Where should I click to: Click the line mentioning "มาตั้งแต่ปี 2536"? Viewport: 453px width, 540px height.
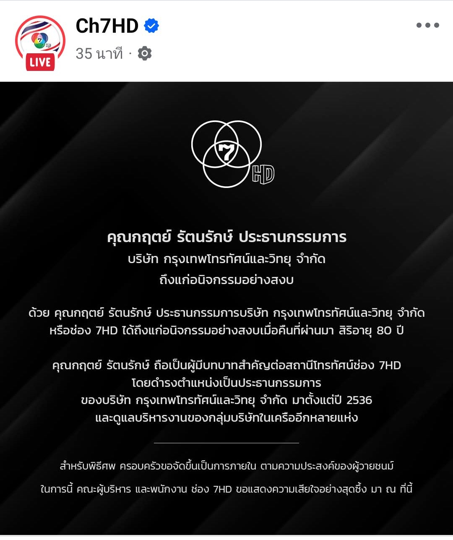[x=226, y=400]
